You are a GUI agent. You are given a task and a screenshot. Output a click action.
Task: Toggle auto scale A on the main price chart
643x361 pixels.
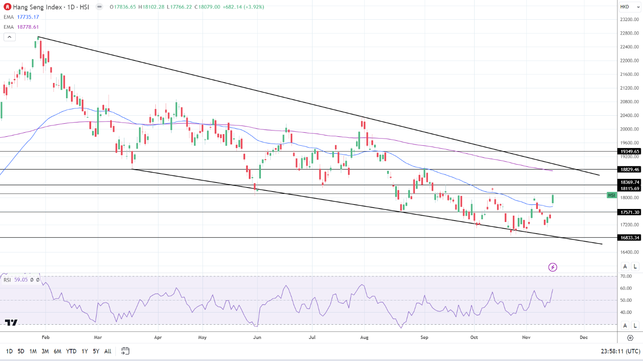[x=625, y=266]
